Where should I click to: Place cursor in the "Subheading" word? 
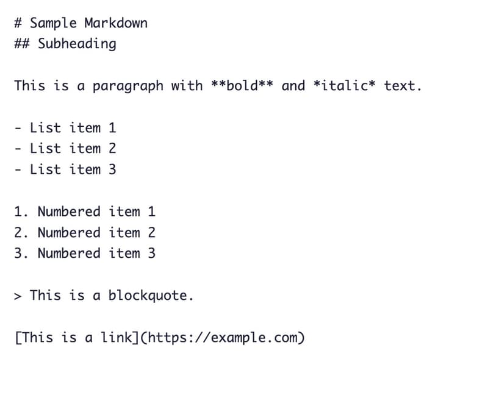[x=77, y=44]
